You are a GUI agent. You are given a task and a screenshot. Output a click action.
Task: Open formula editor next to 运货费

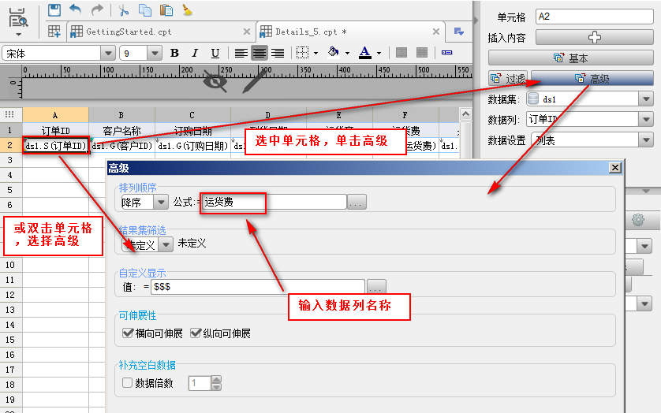357,203
